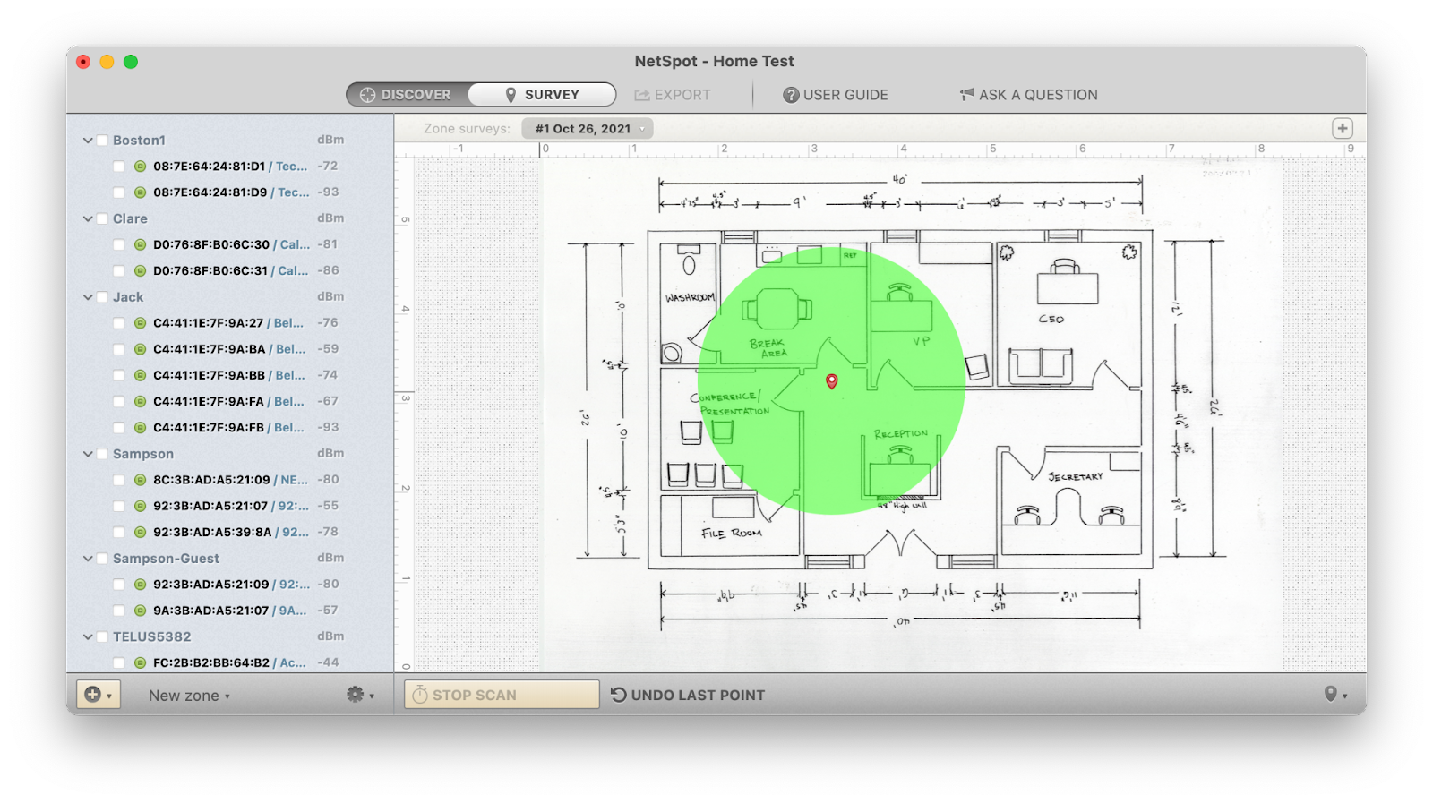1433x803 pixels.
Task: Click Undo Last Point
Action: click(688, 695)
